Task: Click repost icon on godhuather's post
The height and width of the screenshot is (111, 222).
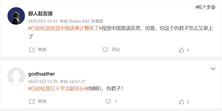Action: click(x=32, y=102)
